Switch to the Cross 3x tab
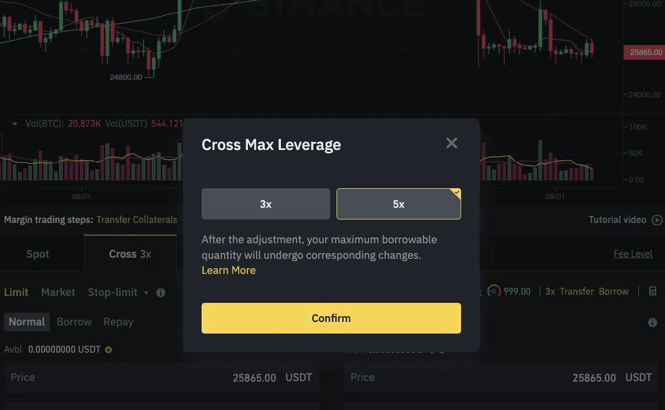The image size is (665, 410). 130,254
